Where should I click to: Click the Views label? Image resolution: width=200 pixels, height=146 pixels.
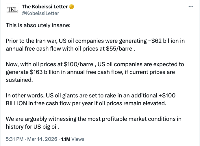pos(78,139)
